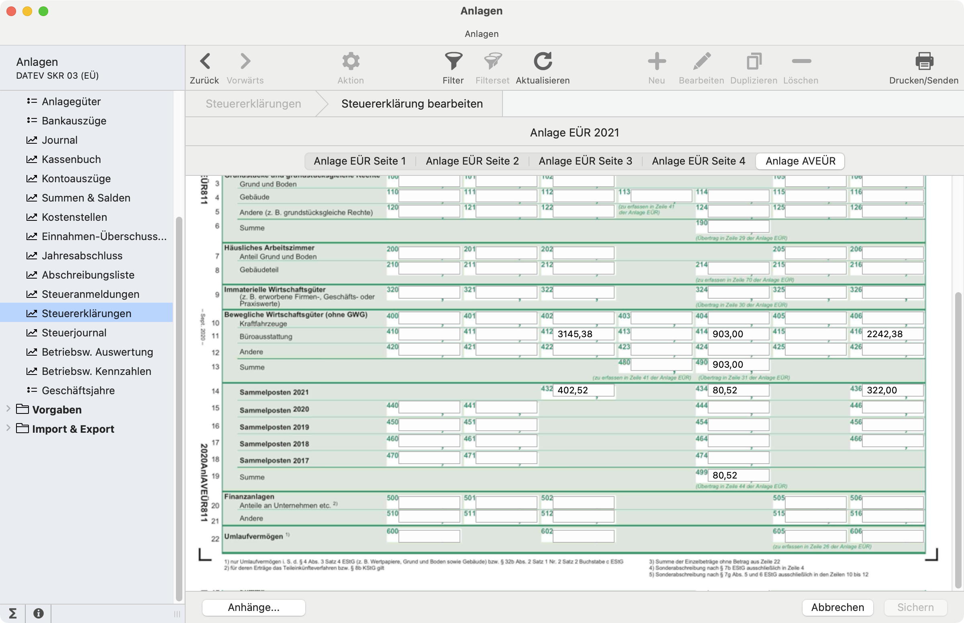Viewport: 964px width, 623px height.
Task: Click the chart icon beside Steuerjournal
Action: pyautogui.click(x=32, y=332)
